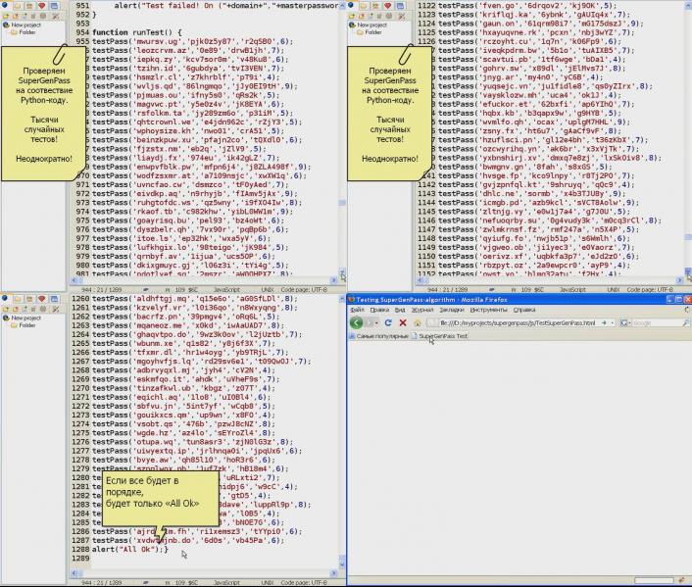The image size is (692, 587).
Task: Click the Google search box in Firefox
Action: click(x=657, y=323)
